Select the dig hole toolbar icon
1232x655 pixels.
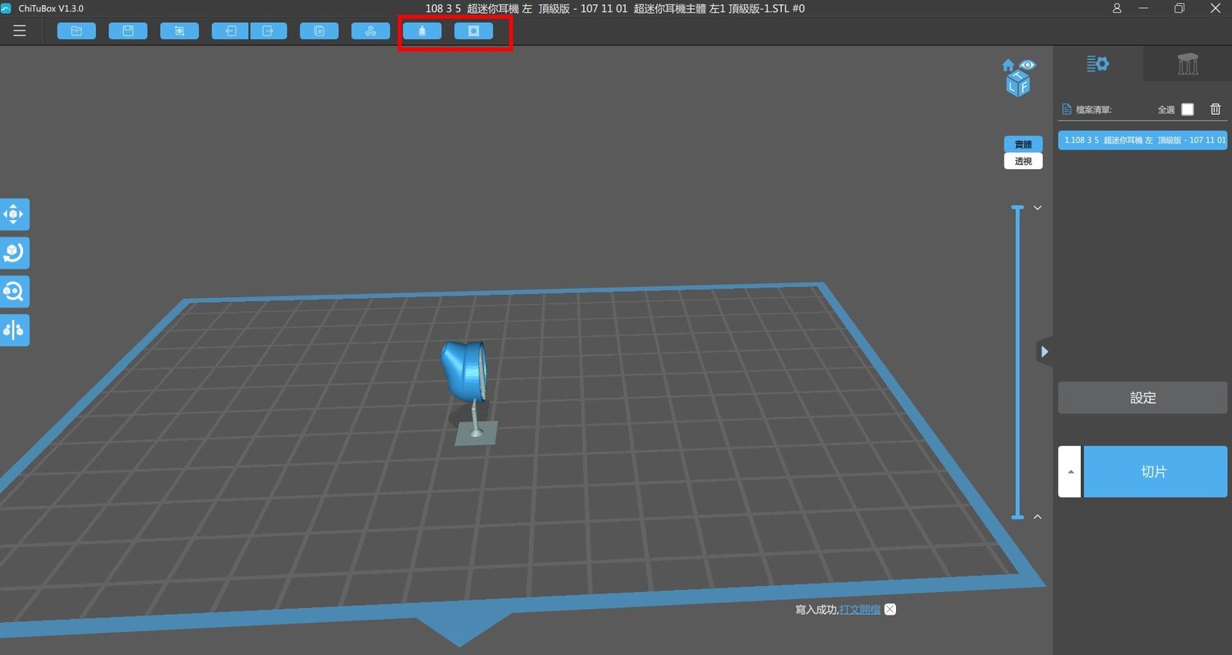coord(474,31)
